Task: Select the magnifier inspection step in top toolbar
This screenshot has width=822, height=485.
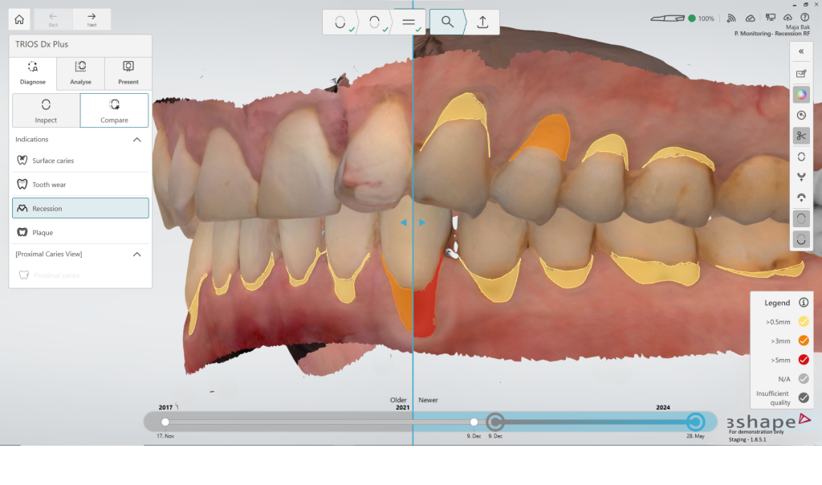Action: [446, 22]
